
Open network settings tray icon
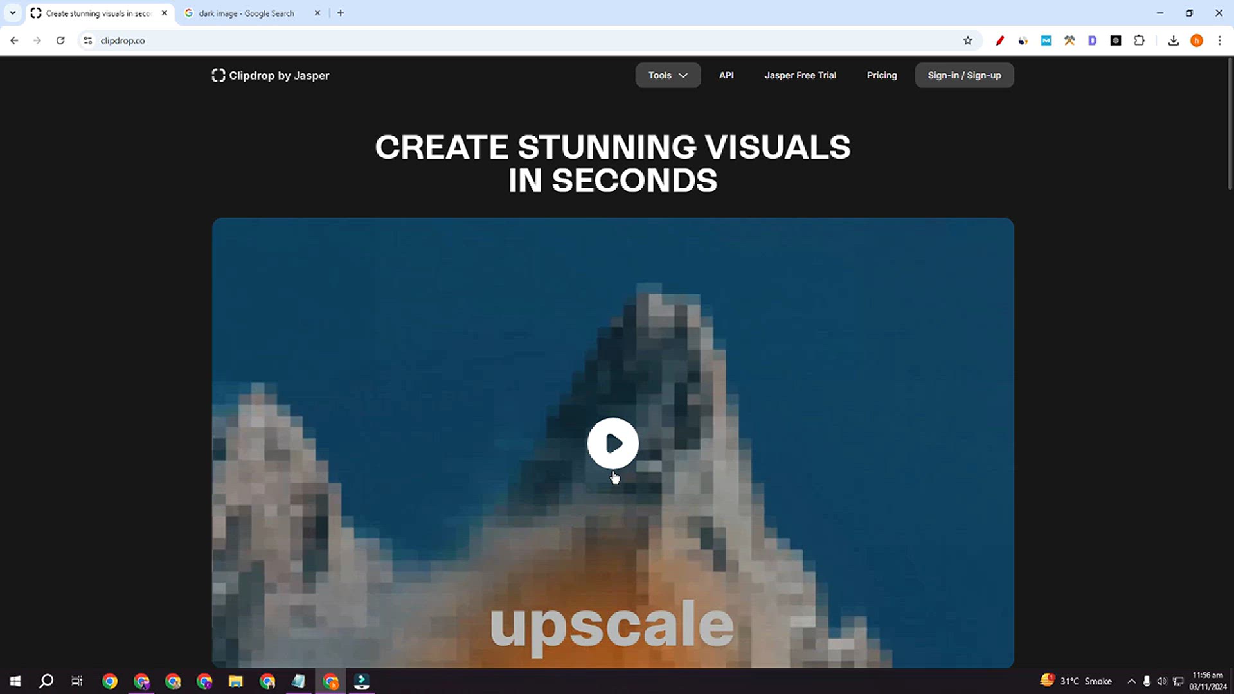(1178, 681)
